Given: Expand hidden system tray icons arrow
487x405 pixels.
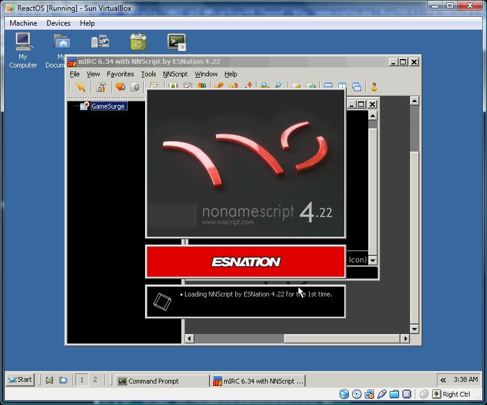Looking at the screenshot, I should [x=443, y=380].
